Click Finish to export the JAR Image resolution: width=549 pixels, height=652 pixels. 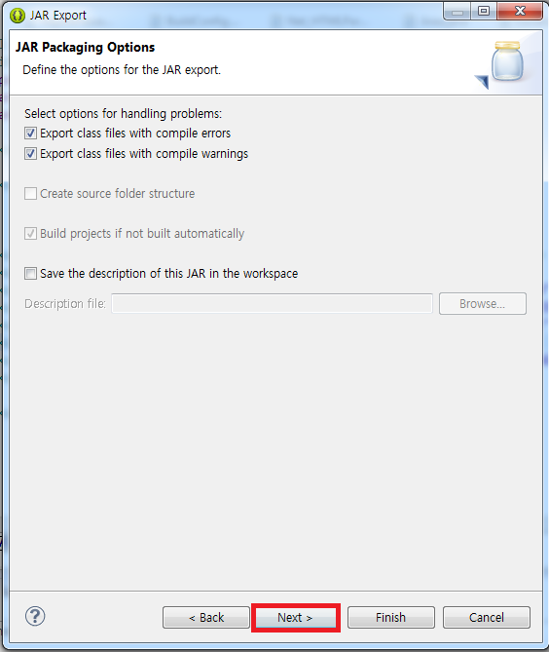click(391, 618)
